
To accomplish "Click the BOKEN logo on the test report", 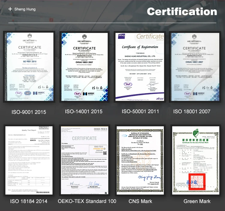I will pyautogui.click(x=33, y=140).
